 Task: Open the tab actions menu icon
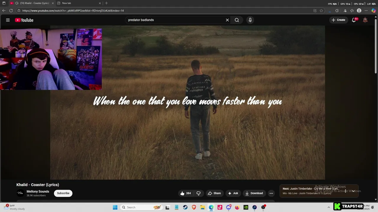pyautogui.click(x=4, y=3)
